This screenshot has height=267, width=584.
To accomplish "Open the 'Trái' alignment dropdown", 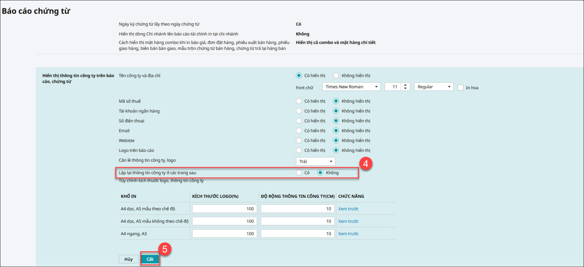I will click(x=315, y=161).
